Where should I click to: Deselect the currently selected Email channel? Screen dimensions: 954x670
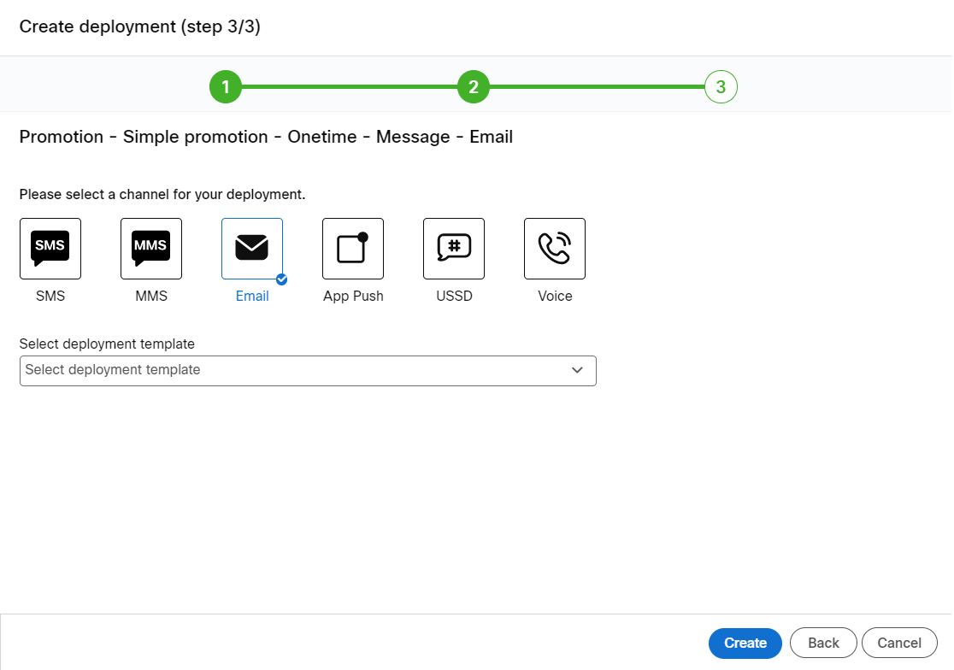click(x=251, y=249)
